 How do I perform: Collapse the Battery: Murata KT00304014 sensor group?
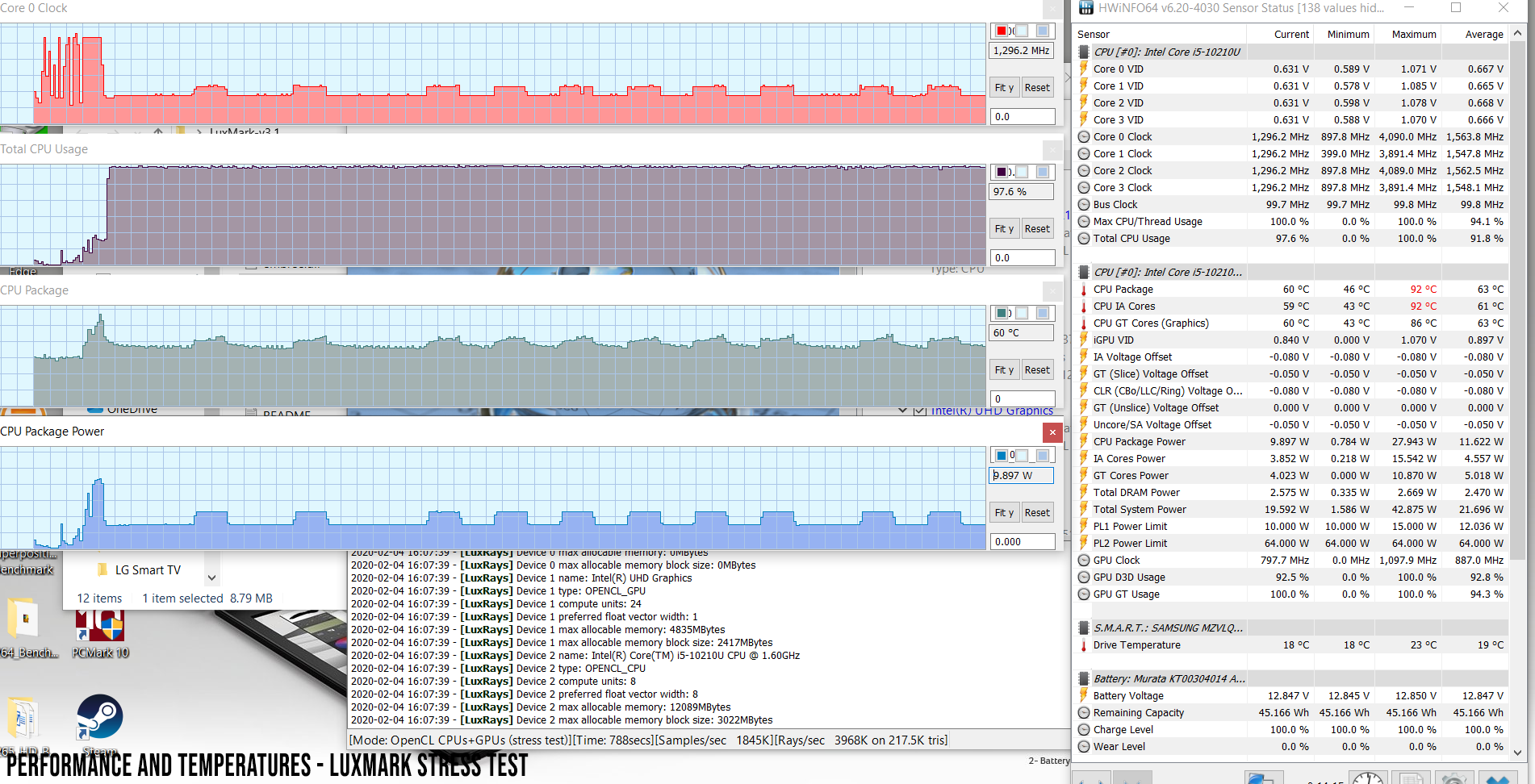(x=1084, y=678)
